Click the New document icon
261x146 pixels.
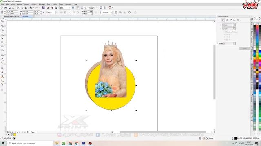coord(2,8)
